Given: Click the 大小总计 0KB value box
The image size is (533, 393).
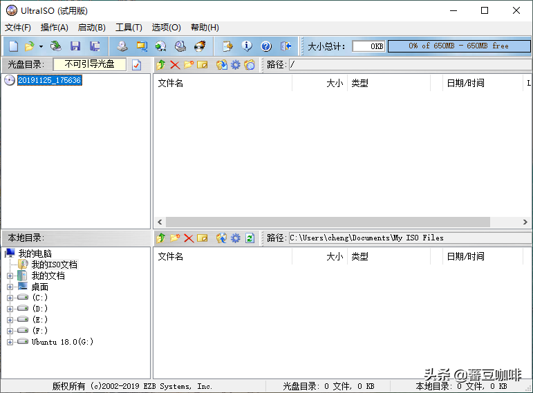Looking at the screenshot, I should point(369,46).
